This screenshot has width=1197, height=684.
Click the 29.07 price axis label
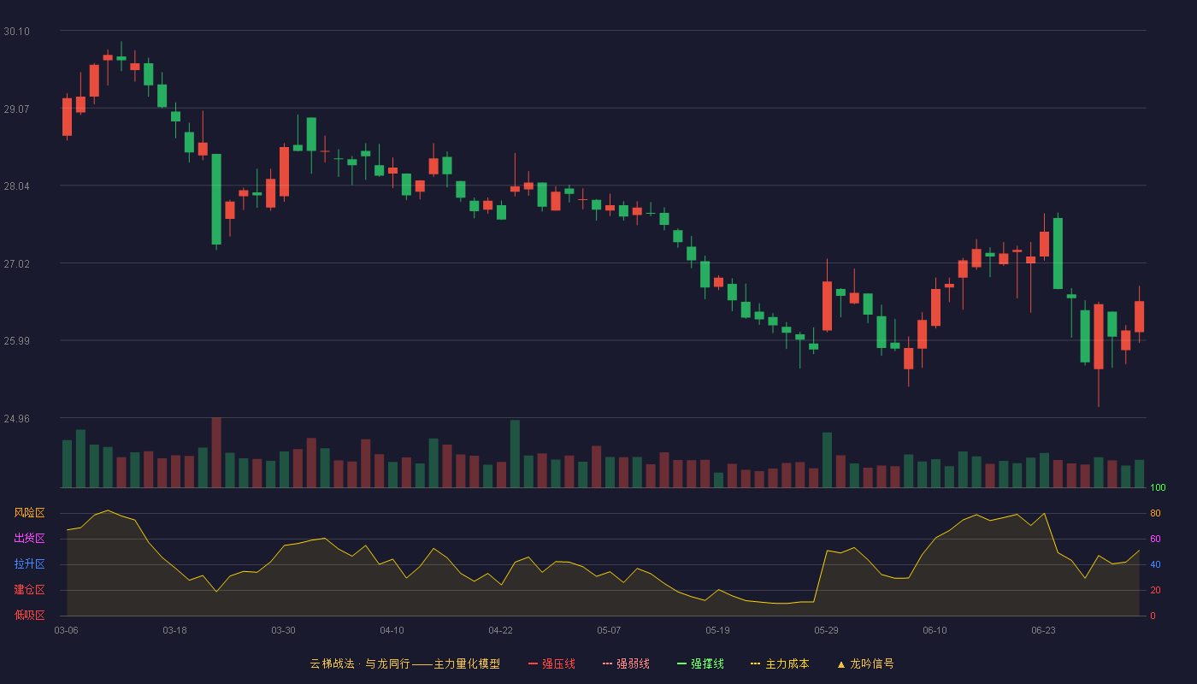(16, 109)
